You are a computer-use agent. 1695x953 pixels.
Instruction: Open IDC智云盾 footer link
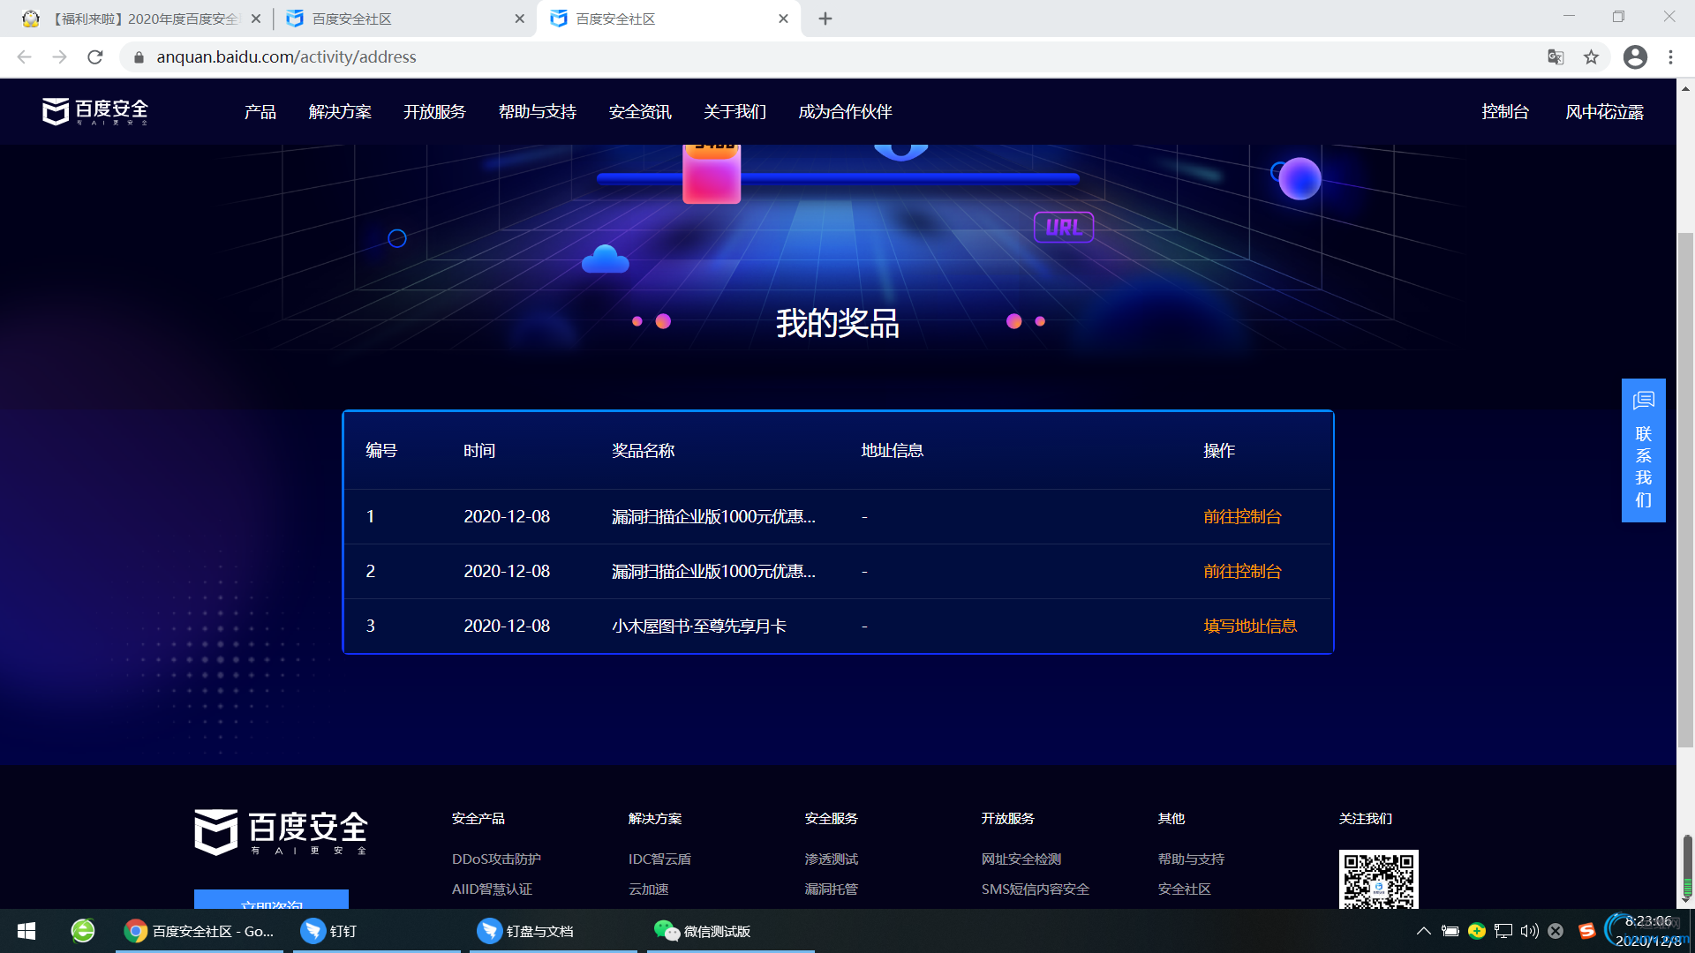(x=659, y=859)
